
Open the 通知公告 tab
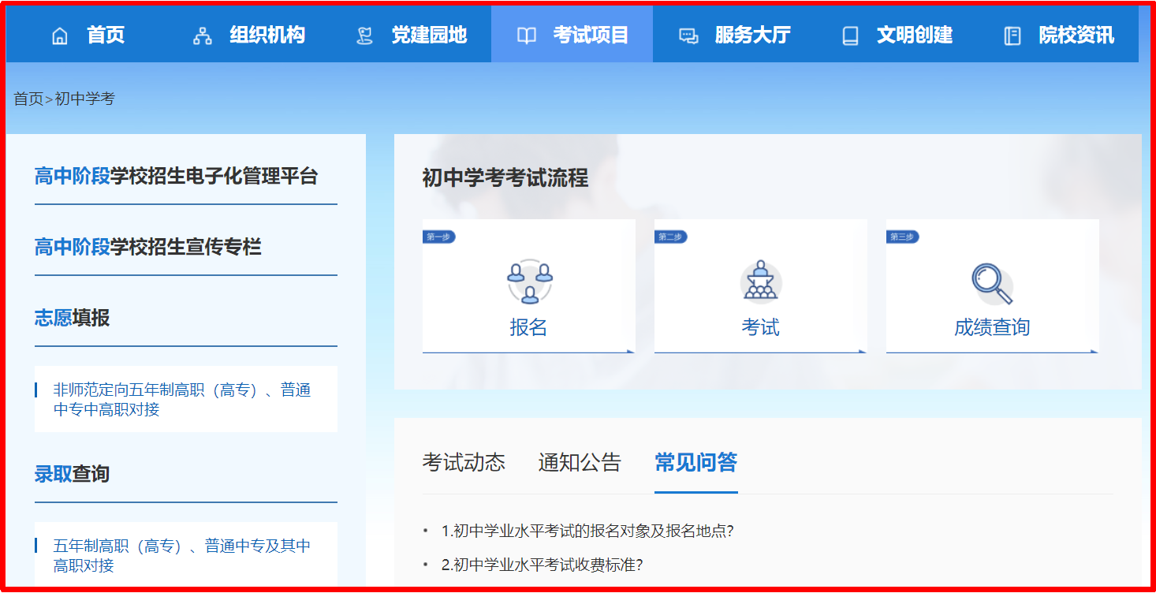click(580, 464)
